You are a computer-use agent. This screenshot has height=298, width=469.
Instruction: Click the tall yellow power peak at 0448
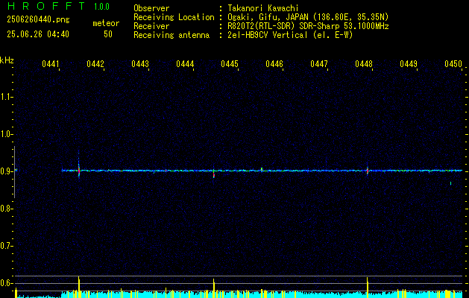[x=368, y=288]
